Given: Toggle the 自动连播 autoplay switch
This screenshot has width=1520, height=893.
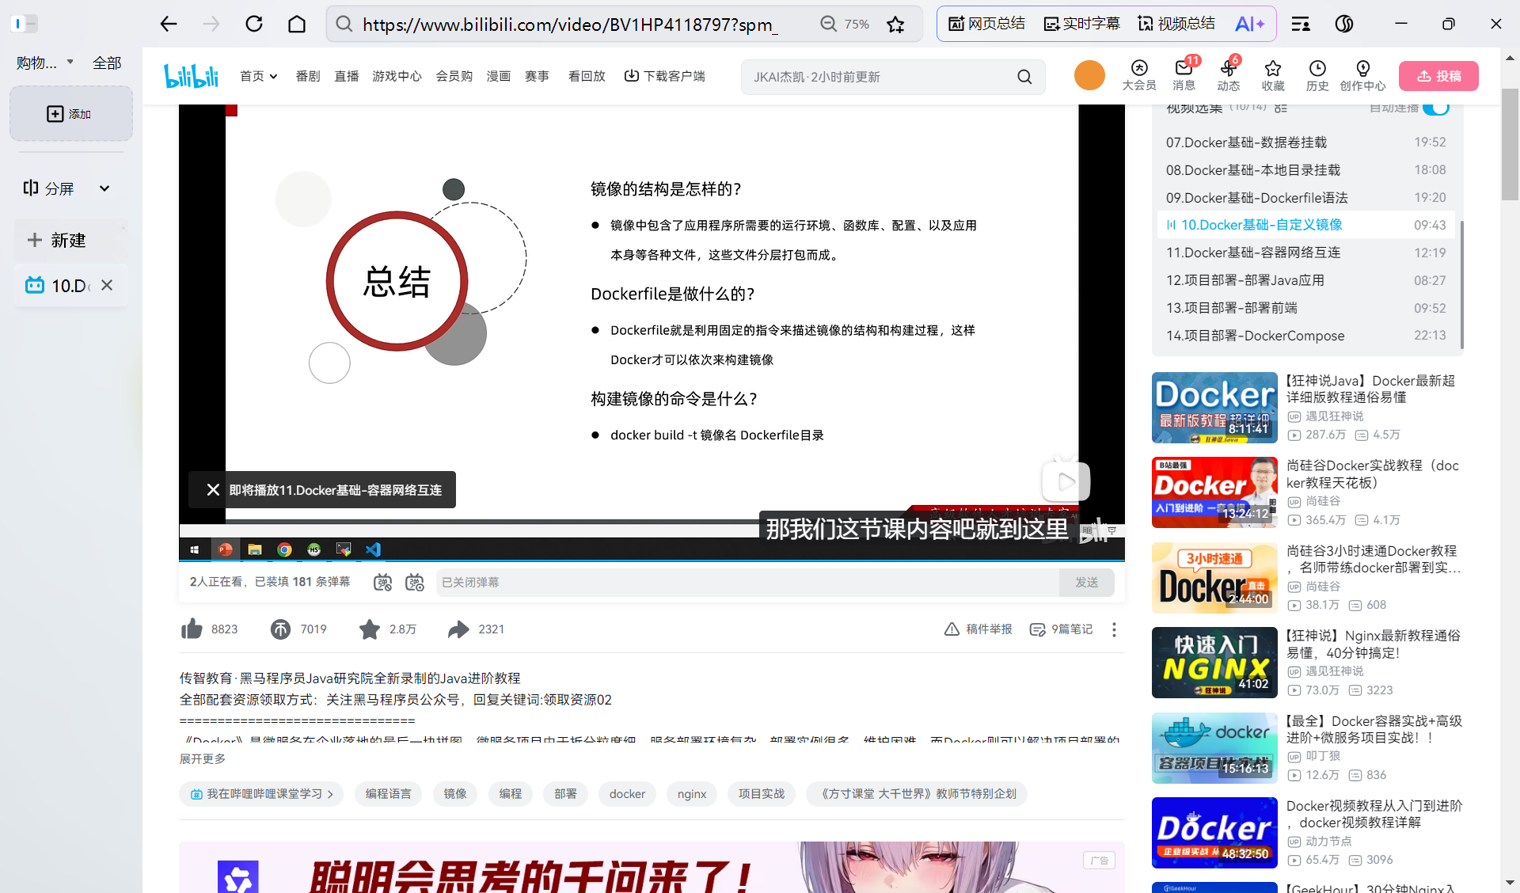Looking at the screenshot, I should 1435,107.
